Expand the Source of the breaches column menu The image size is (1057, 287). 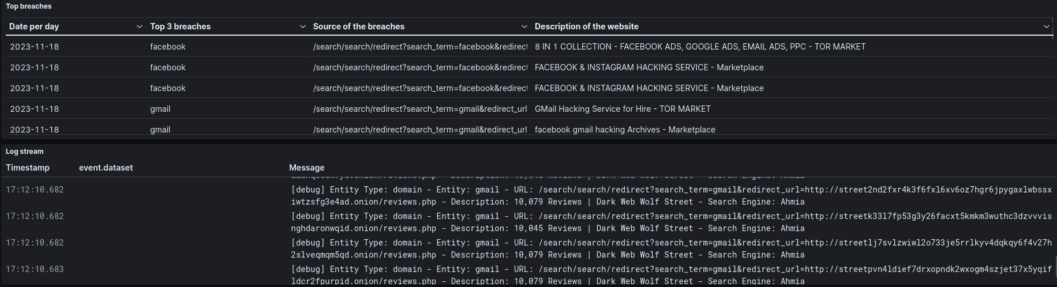[524, 27]
